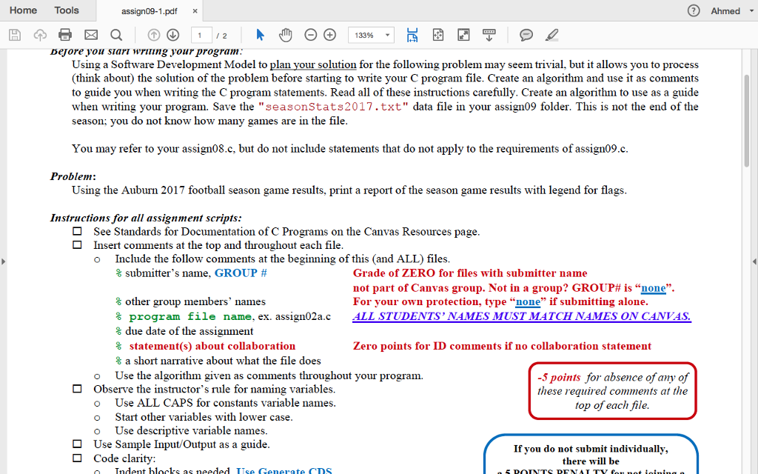
Task: Email this PDF using the envelope icon
Action: 90,34
